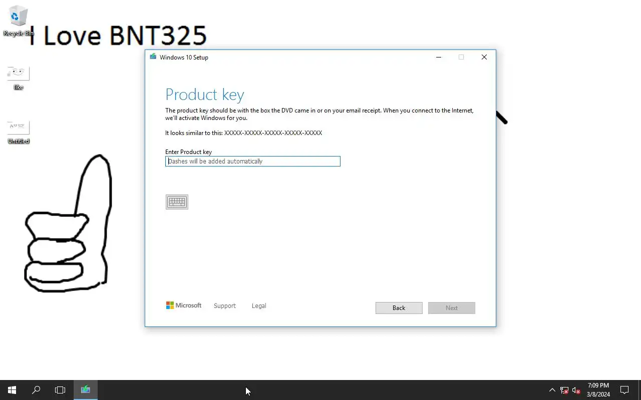Open the Legal link
The width and height of the screenshot is (641, 400).
point(259,305)
